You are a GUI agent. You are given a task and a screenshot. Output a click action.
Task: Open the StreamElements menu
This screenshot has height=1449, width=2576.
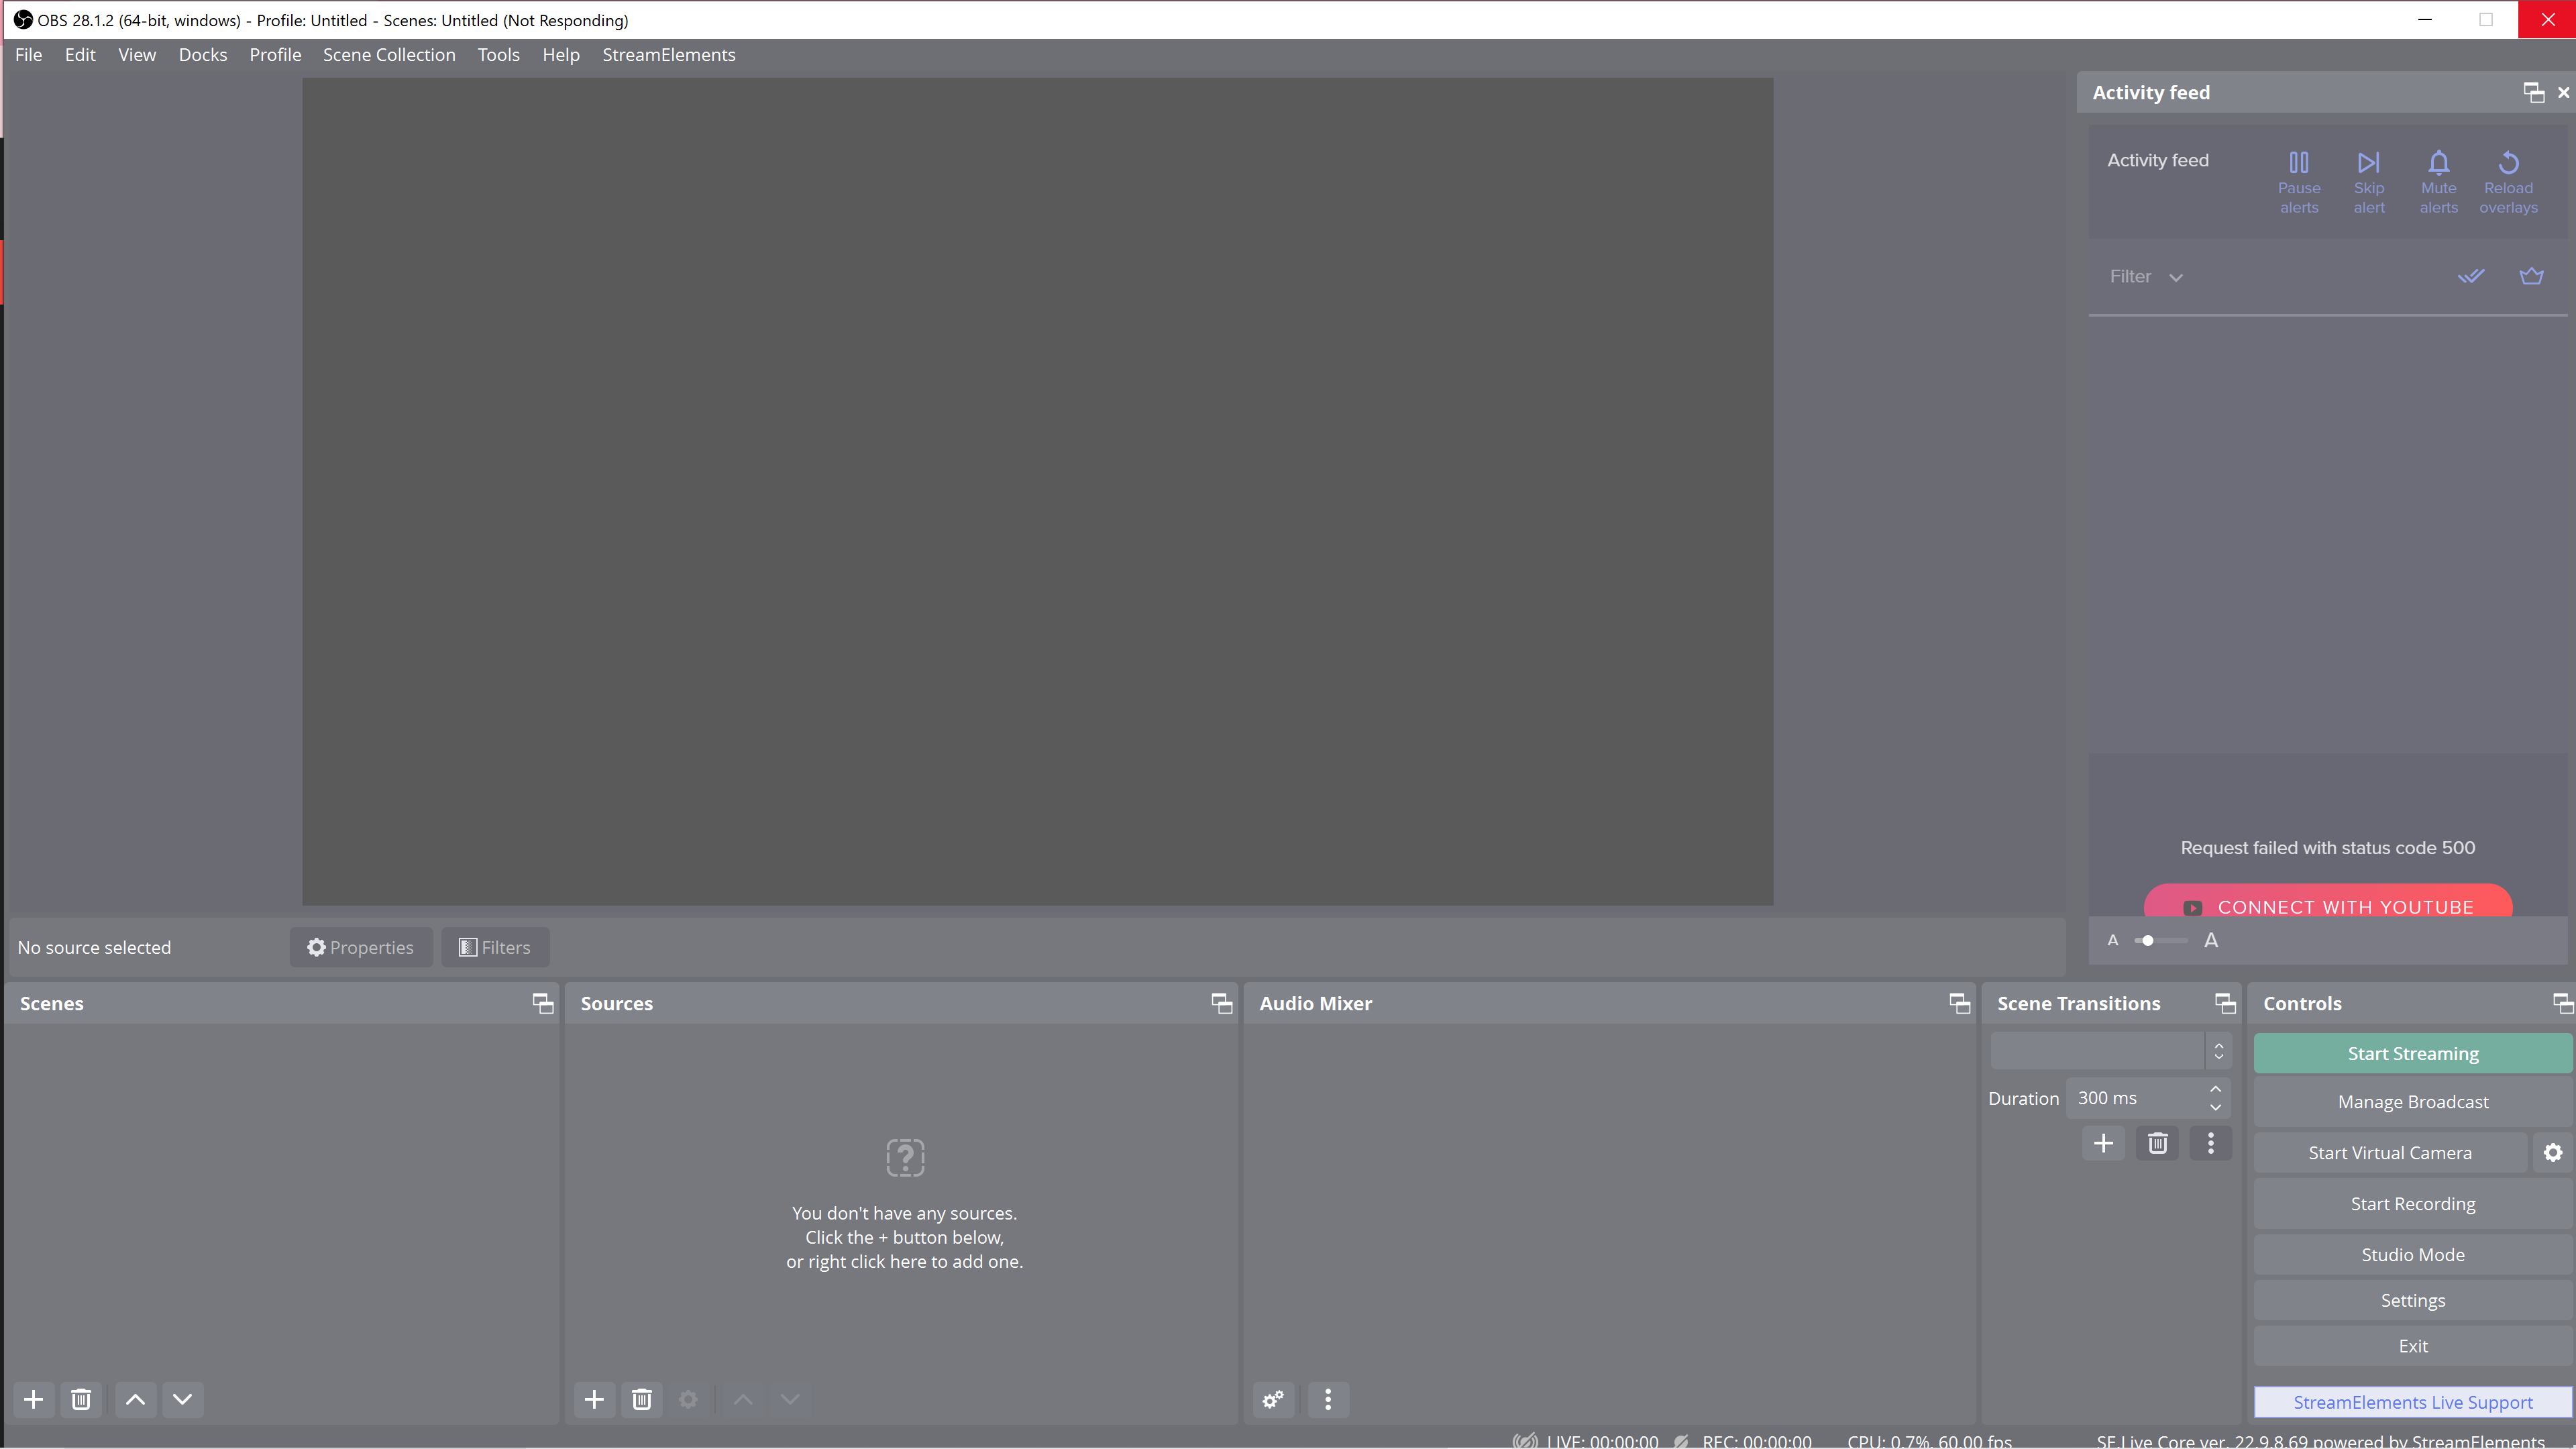(x=668, y=55)
